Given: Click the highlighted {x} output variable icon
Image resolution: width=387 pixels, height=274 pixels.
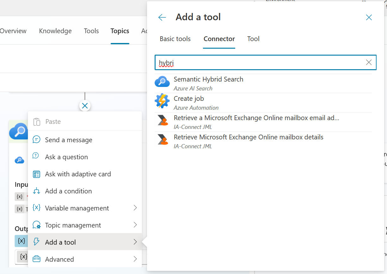Looking at the screenshot, I should click(21, 241).
